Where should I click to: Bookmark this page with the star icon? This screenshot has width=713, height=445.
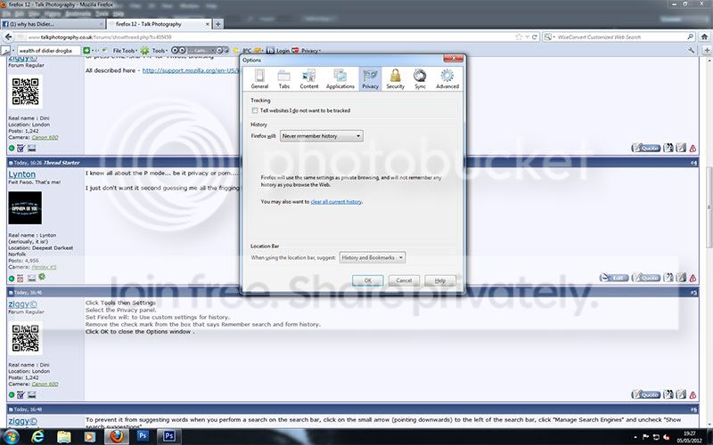coord(519,36)
